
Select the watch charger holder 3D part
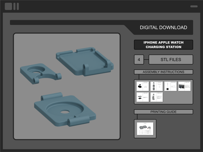coord(40,74)
